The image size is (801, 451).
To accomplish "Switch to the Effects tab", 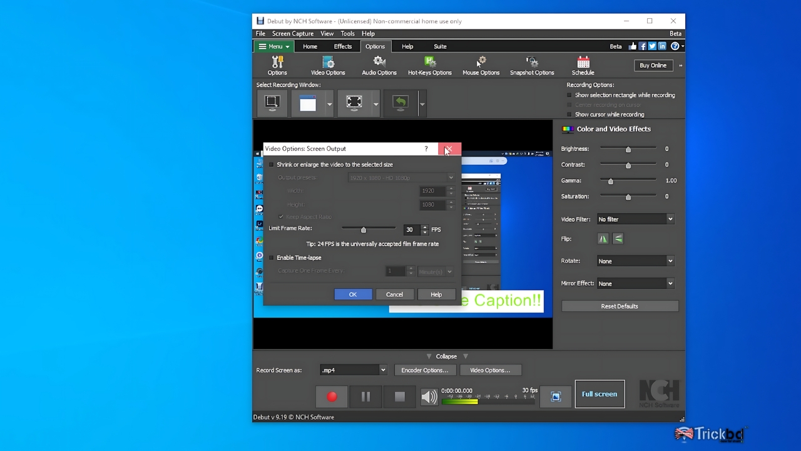I will tap(343, 46).
